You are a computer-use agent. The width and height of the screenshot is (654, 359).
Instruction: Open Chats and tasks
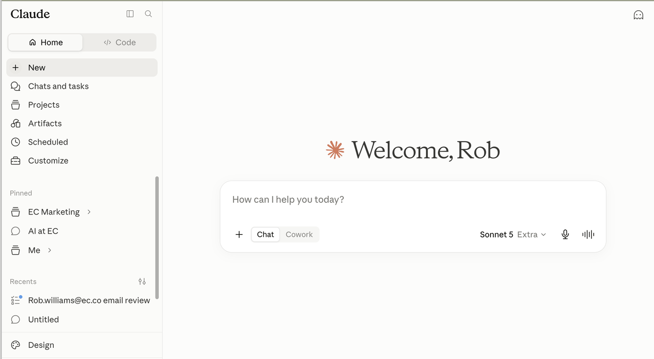82,86
